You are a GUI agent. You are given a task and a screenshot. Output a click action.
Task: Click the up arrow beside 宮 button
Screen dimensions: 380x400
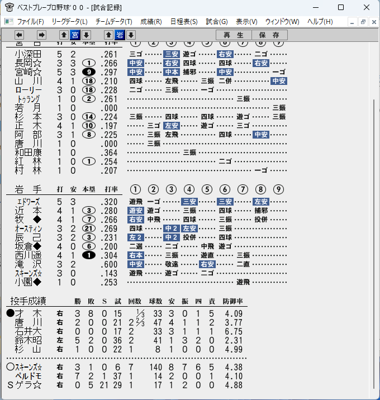pyautogui.click(x=64, y=35)
